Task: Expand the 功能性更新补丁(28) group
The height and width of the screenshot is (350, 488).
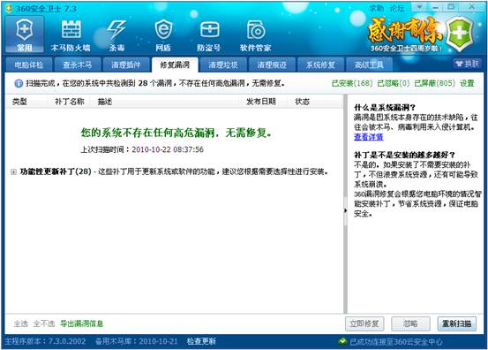Action: (x=14, y=171)
